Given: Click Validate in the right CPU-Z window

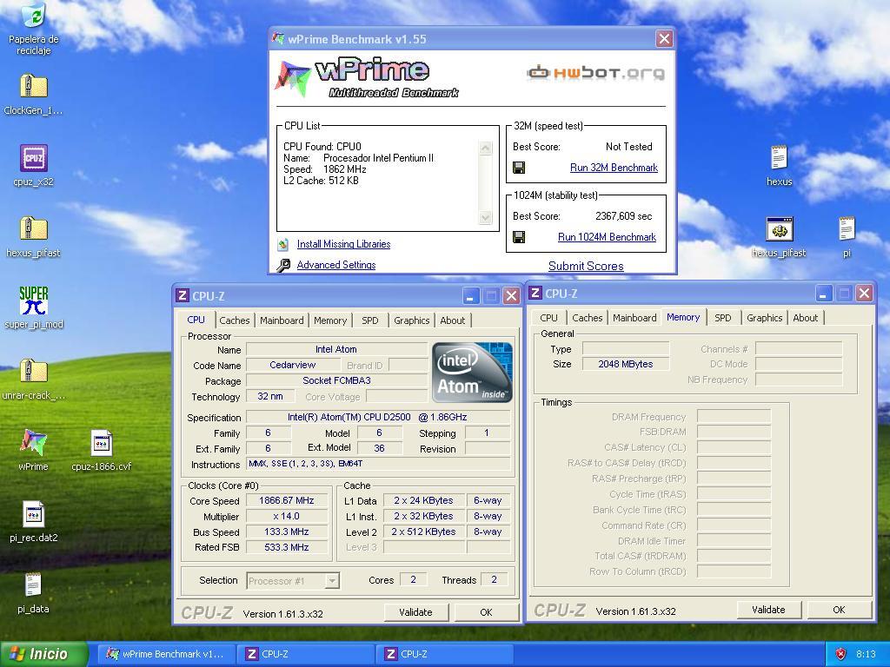Looking at the screenshot, I should point(768,610).
